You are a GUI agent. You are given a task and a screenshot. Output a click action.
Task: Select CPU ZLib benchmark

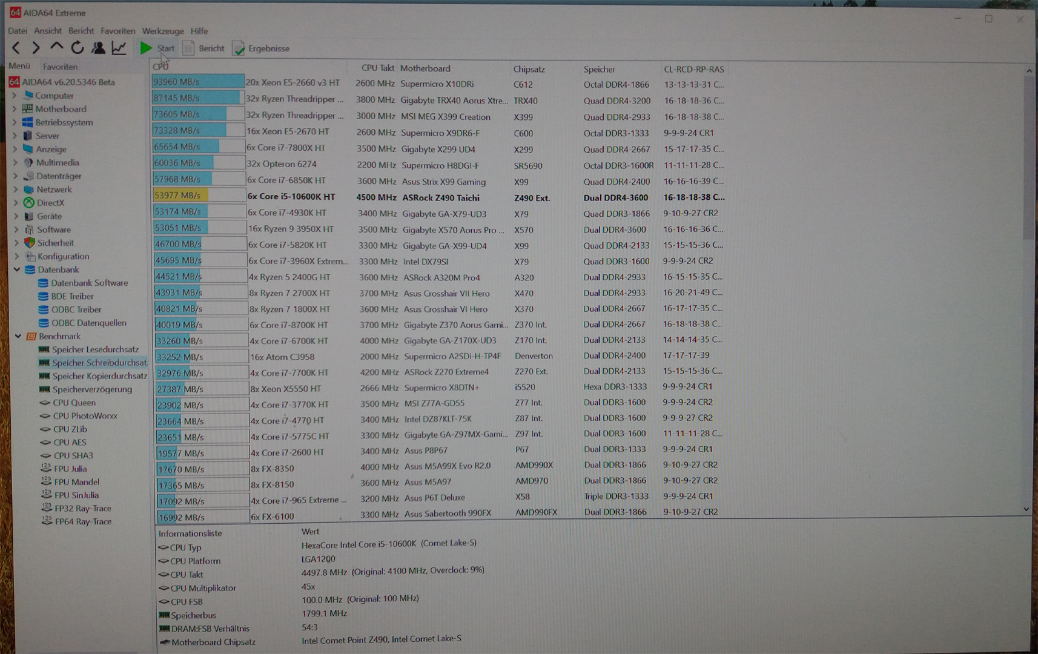pyautogui.click(x=70, y=429)
